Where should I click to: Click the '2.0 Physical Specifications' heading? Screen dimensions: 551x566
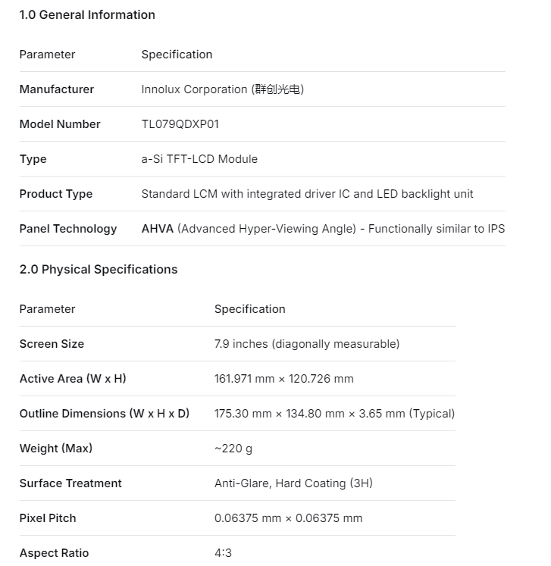(99, 270)
